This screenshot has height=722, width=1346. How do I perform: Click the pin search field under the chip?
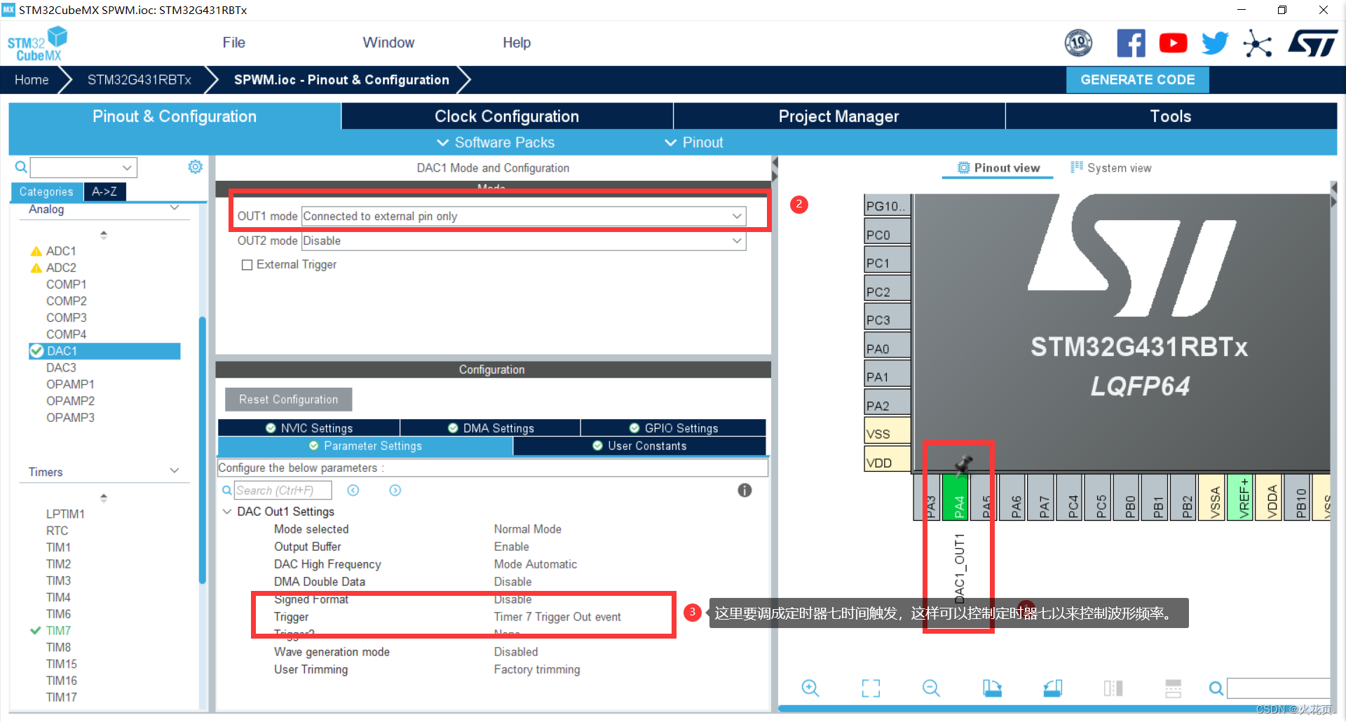[x=1278, y=688]
